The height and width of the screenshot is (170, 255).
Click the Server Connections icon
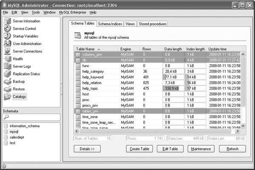coord(7,51)
